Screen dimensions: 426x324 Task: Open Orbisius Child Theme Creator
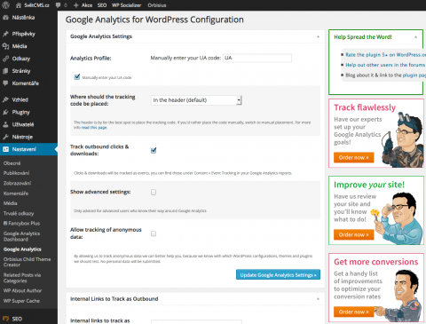tap(27, 262)
